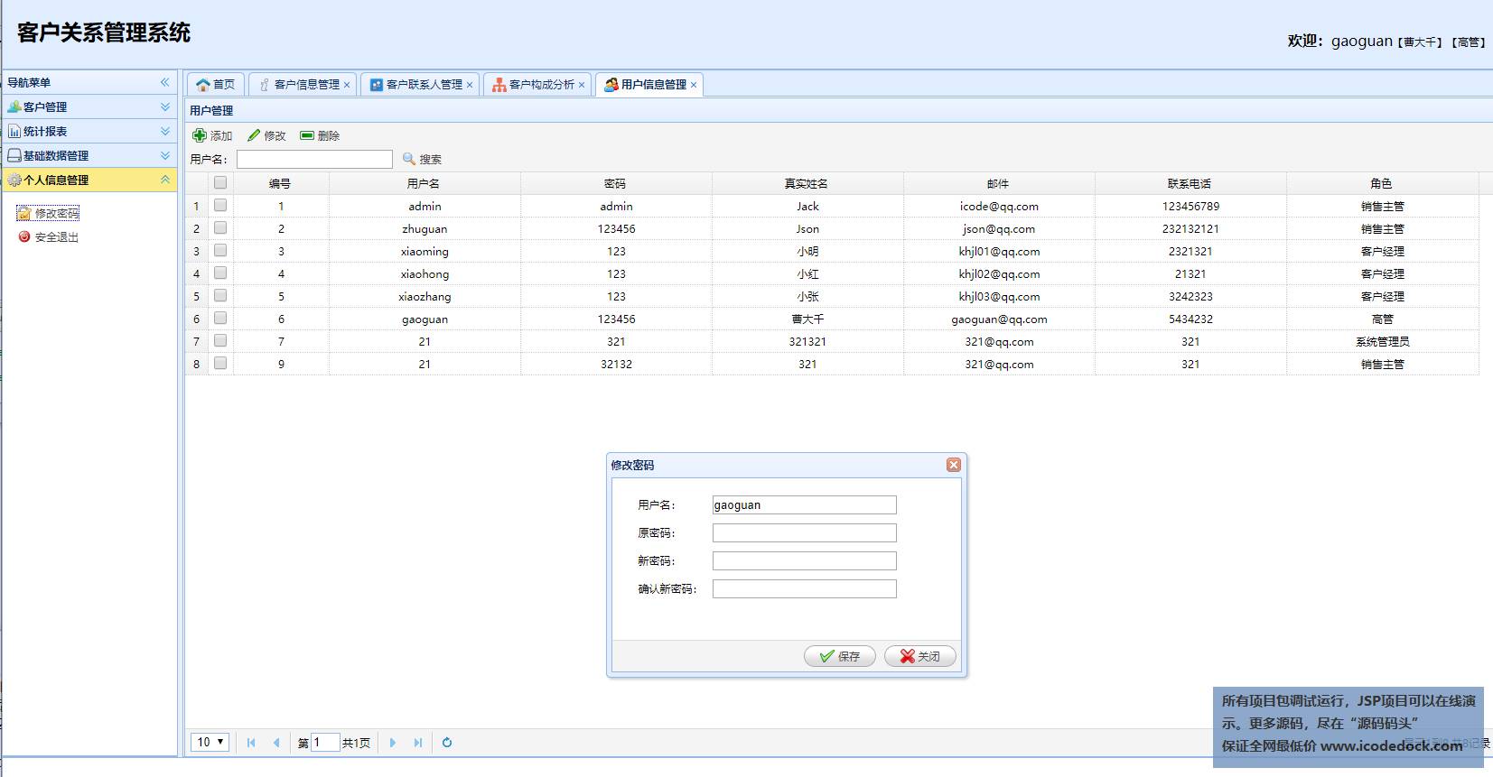The height and width of the screenshot is (777, 1493).
Task: Click the phone cell 123456789
Action: pos(1190,206)
